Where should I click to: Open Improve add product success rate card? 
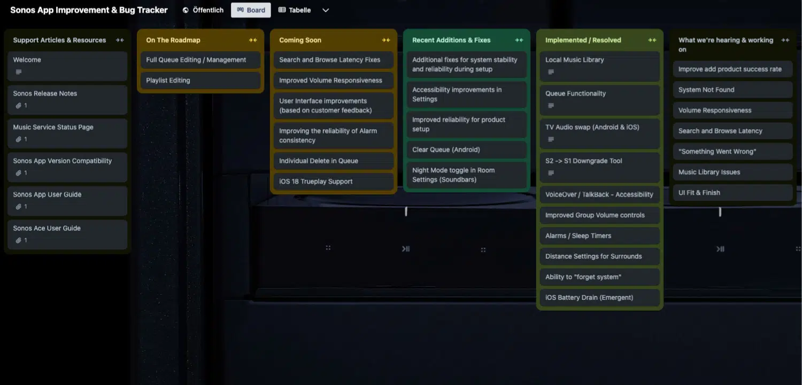732,69
